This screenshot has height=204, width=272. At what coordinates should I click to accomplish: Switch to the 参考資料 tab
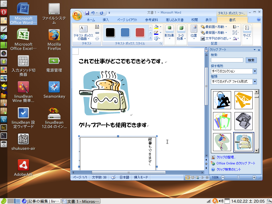(x=151, y=20)
